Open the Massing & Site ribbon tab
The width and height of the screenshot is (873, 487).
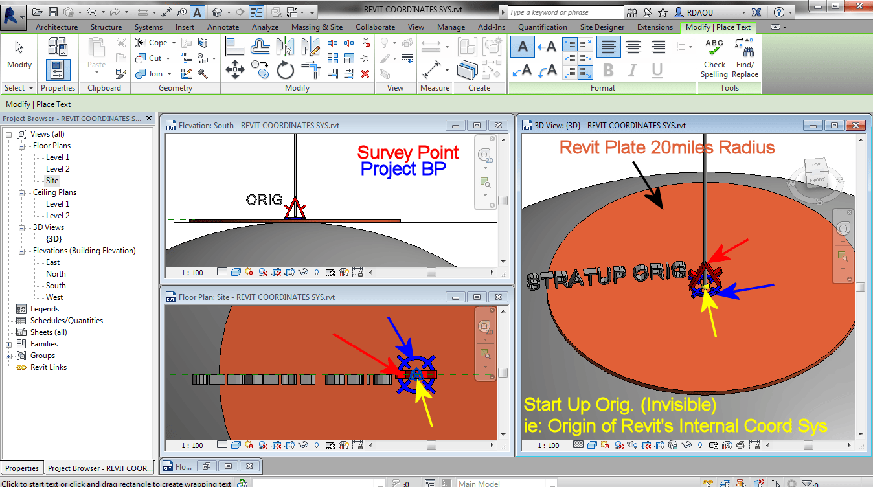pyautogui.click(x=317, y=27)
